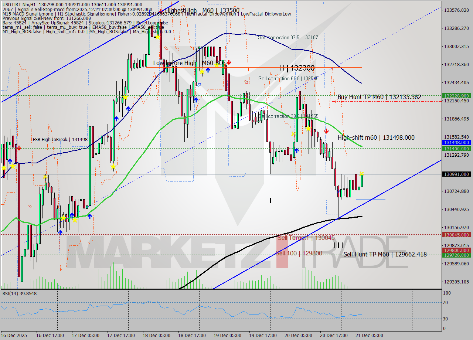The width and height of the screenshot is (473, 340).
Task: Toggle the Sell Target1 dashed red line
Action: pyautogui.click(x=222, y=235)
